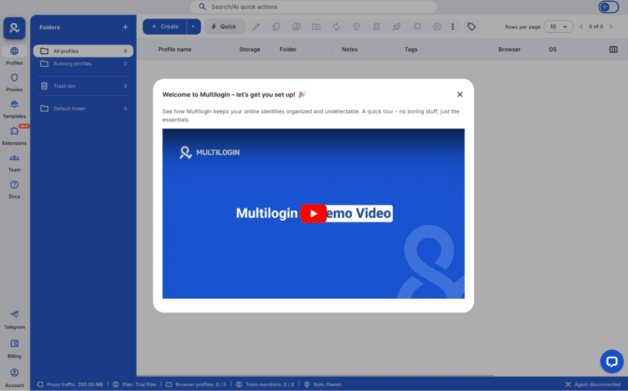Open the Trash bin folder
Screen dimensions: 628x391
click(64, 86)
